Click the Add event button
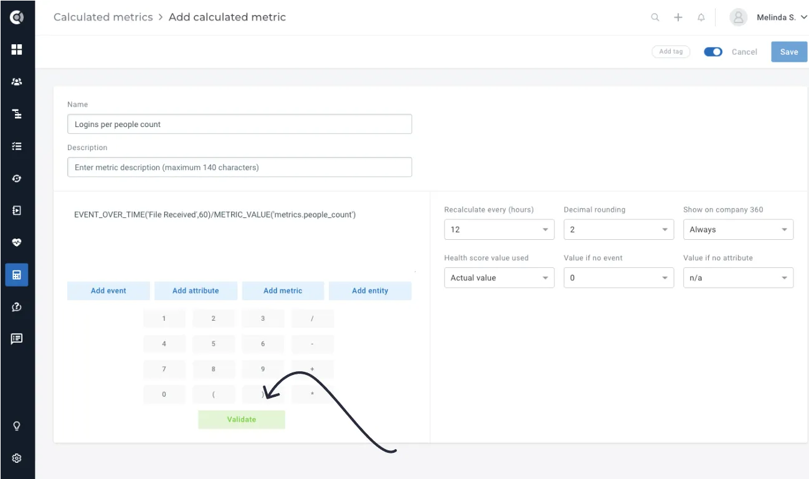This screenshot has height=479, width=809. coord(108,291)
